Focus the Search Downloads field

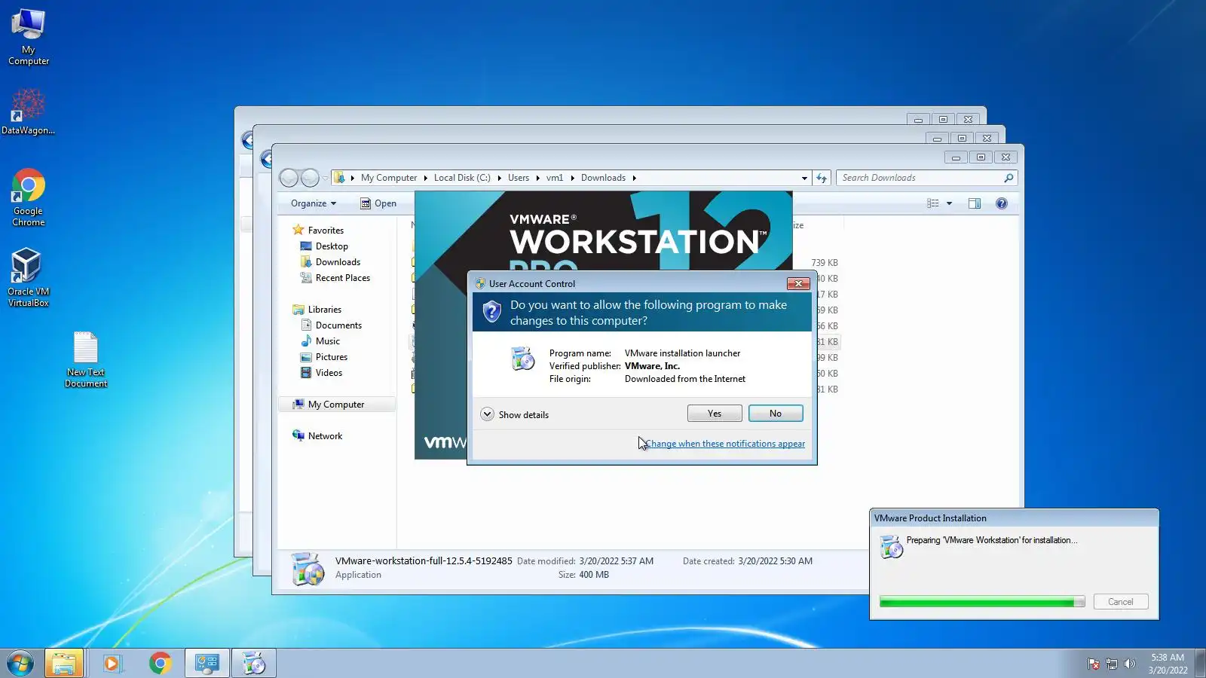(x=921, y=178)
